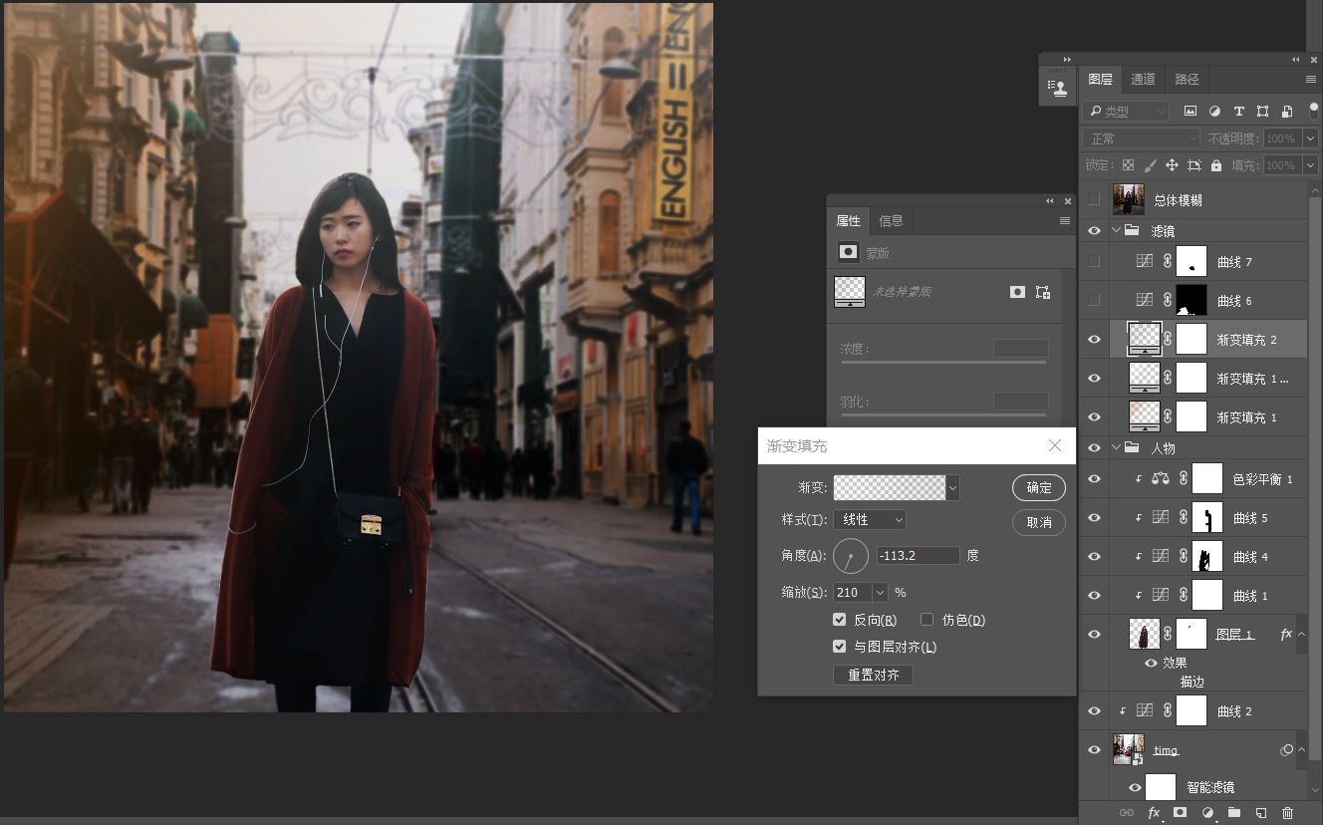Image resolution: width=1323 pixels, height=825 pixels.
Task: Click the add layer mask icon
Action: tap(1180, 813)
